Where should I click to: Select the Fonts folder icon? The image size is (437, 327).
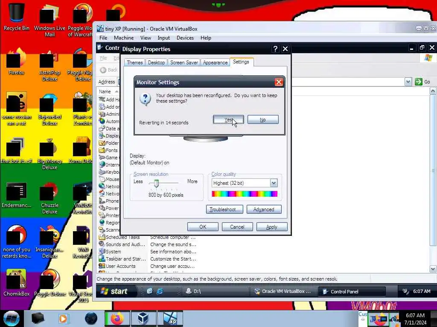(x=102, y=150)
